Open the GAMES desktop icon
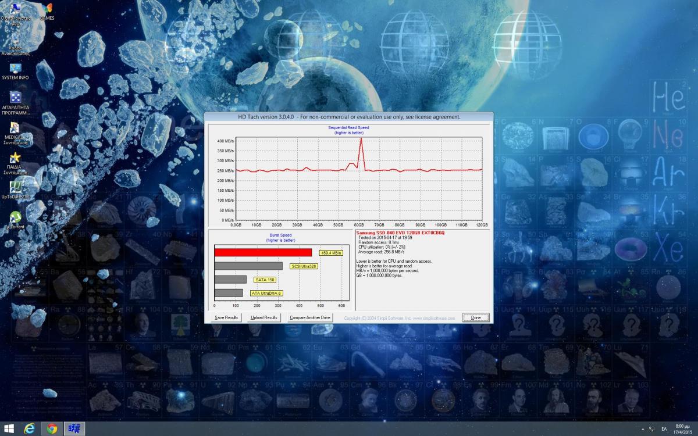Viewport: 698px width, 436px height. point(47,12)
